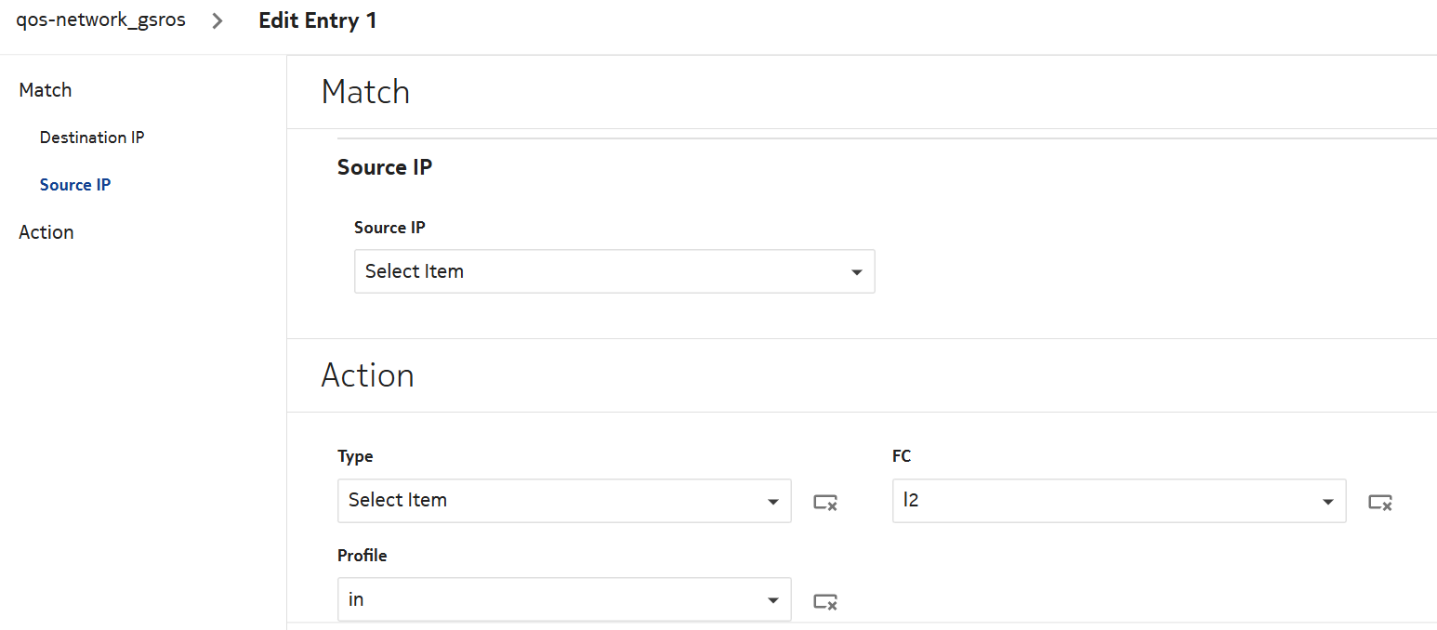Clear the FC field value
This screenshot has width=1437, height=630.
pyautogui.click(x=1379, y=503)
